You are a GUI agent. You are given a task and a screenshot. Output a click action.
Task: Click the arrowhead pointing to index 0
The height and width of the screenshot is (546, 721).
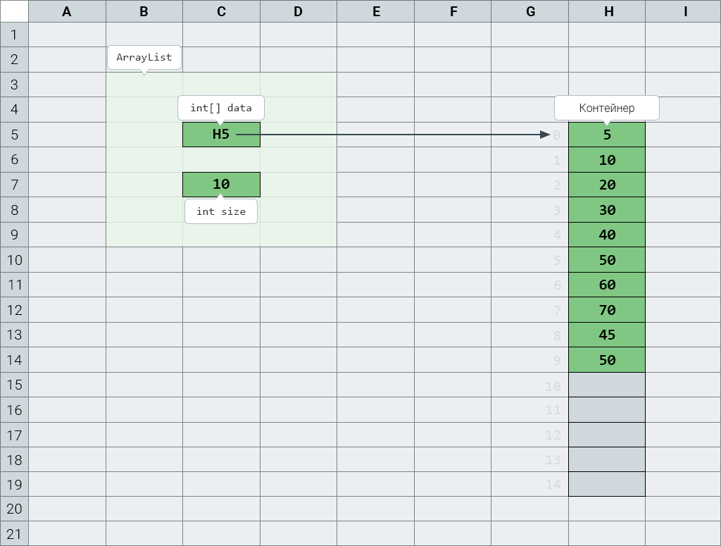coord(546,135)
